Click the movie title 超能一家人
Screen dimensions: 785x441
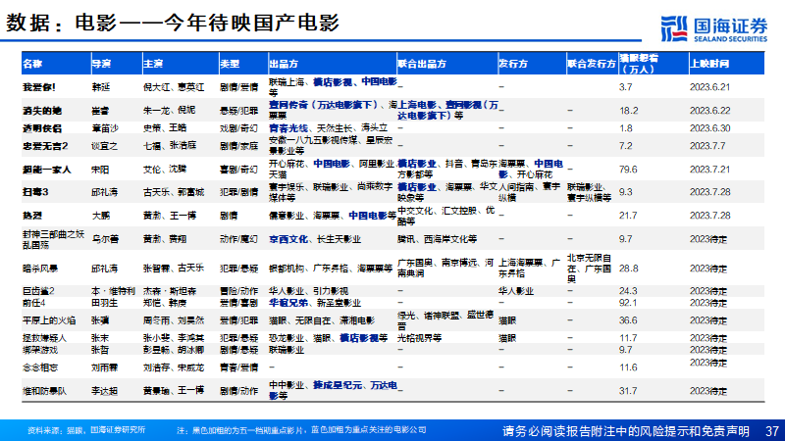click(47, 170)
